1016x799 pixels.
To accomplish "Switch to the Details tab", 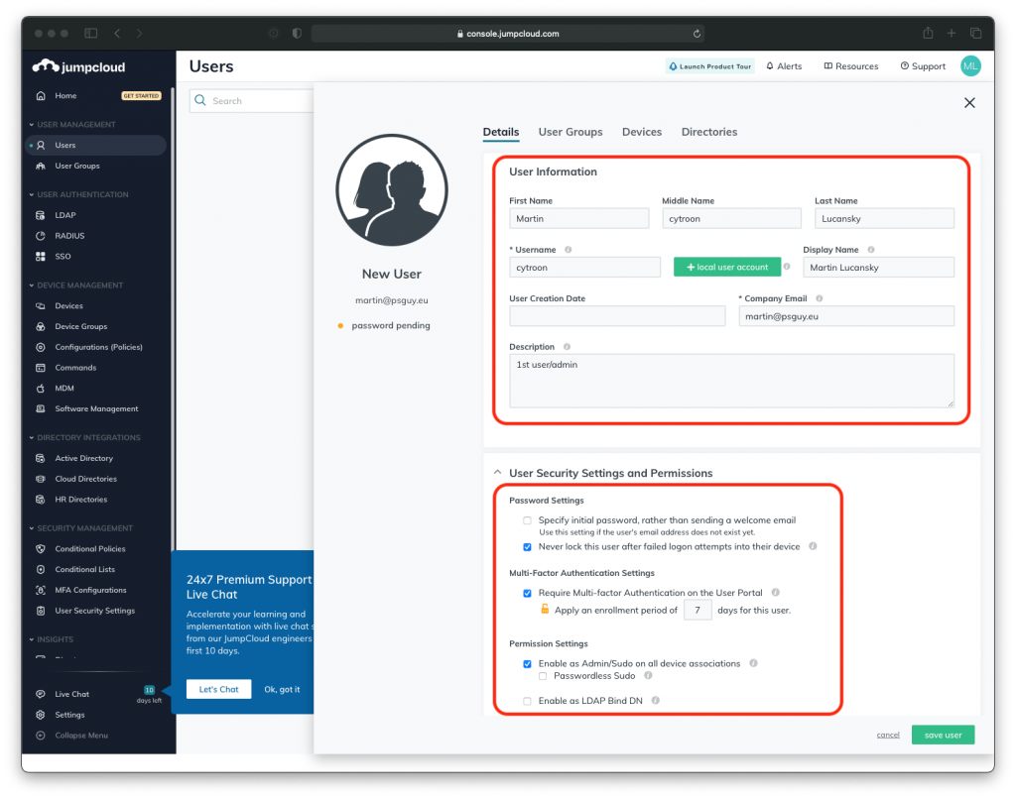I will click(501, 132).
